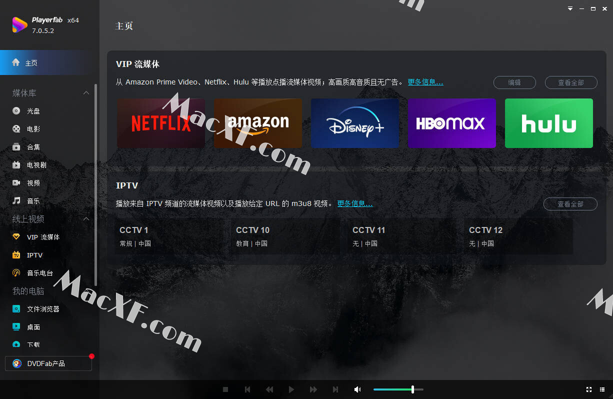The height and width of the screenshot is (399, 613).
Task: Open the Netflix streaming tile
Action: click(161, 123)
